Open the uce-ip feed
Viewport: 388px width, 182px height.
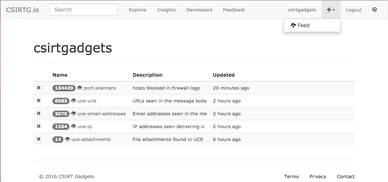(x=85, y=127)
